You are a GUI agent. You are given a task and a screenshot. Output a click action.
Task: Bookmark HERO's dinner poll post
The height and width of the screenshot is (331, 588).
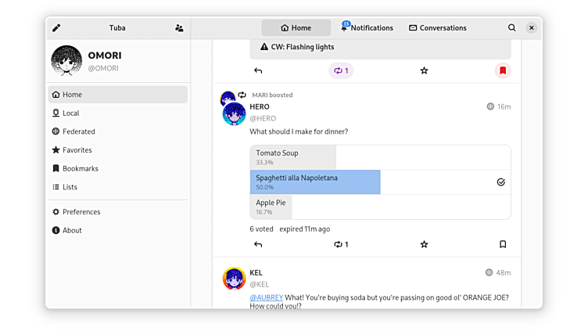pos(503,244)
